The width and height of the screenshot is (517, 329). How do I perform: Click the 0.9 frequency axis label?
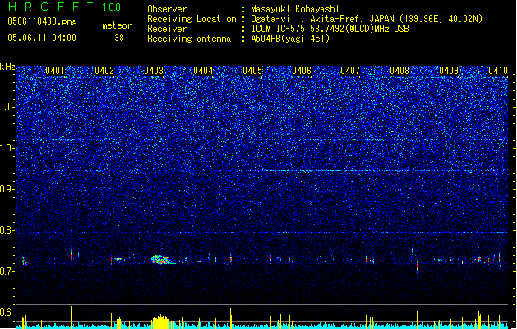point(7,189)
